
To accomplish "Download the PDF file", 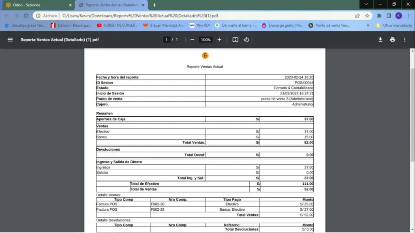I will coord(380,40).
